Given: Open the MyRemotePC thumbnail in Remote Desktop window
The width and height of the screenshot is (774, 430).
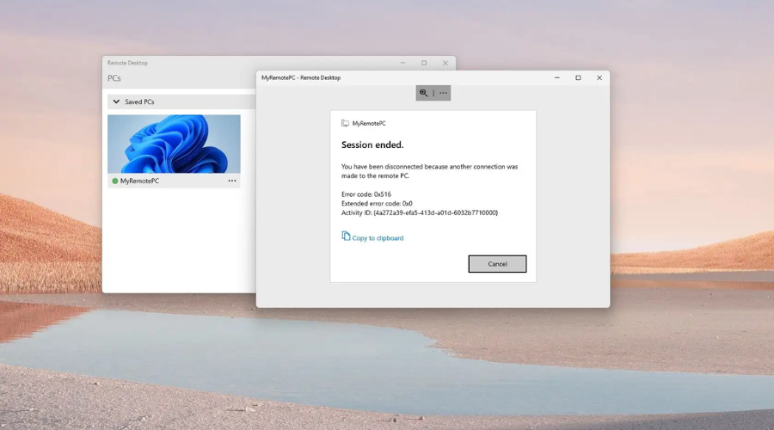Looking at the screenshot, I should tap(174, 144).
